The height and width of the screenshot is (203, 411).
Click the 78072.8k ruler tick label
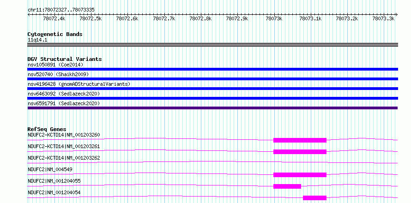click(200, 18)
